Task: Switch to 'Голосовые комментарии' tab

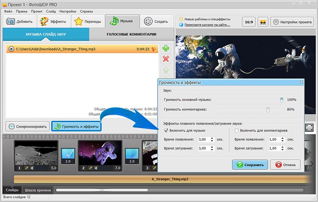Action: [132, 34]
